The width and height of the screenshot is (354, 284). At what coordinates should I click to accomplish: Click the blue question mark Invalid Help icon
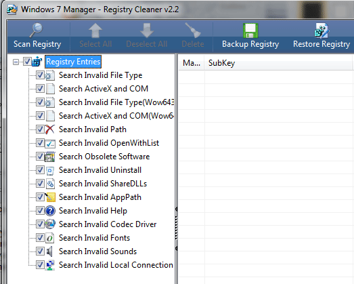(50, 211)
